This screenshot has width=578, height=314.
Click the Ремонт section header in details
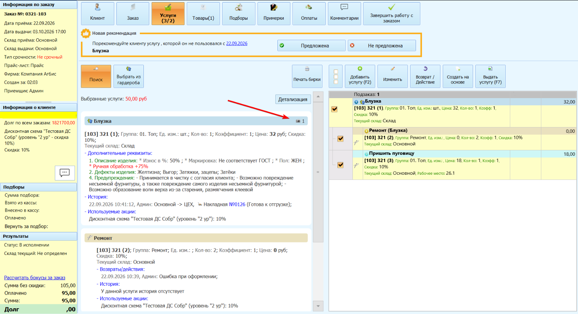click(x=196, y=238)
